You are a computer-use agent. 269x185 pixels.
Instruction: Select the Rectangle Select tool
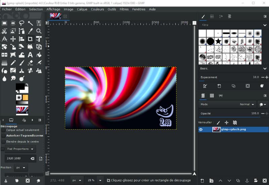[4, 23]
